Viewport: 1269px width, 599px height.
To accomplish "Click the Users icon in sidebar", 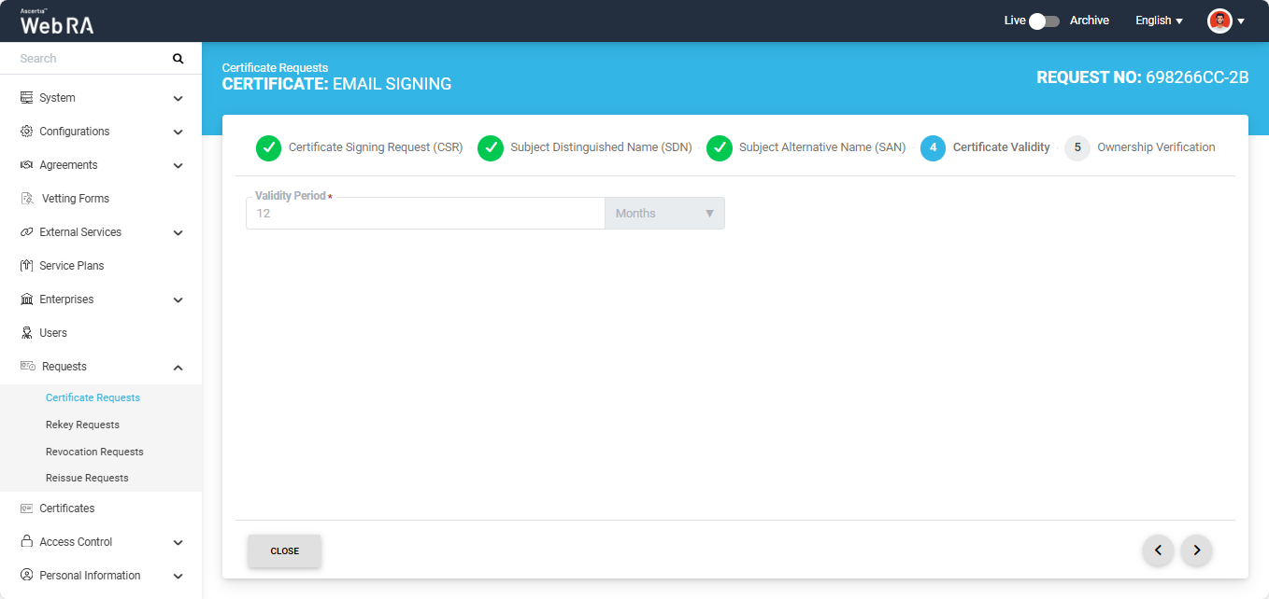I will [27, 333].
